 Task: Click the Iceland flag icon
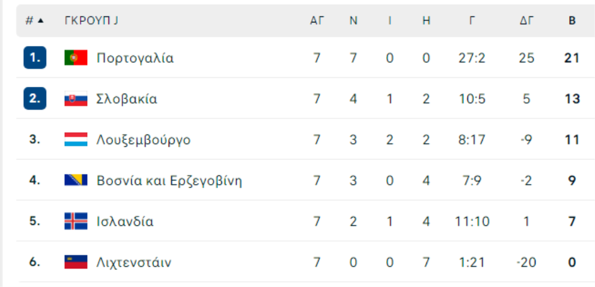pos(75,221)
